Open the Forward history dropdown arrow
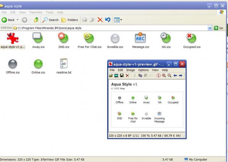Screen dimensions: 228x162 (30, 20)
